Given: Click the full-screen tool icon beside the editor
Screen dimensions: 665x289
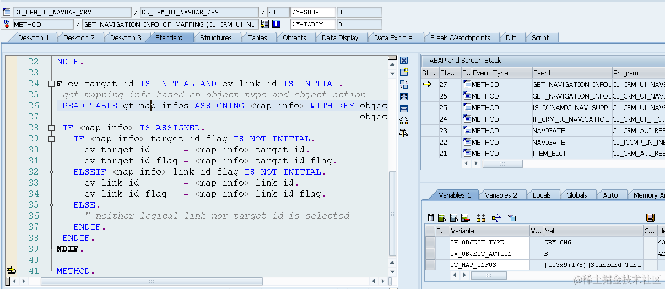Looking at the screenshot, I should (404, 96).
